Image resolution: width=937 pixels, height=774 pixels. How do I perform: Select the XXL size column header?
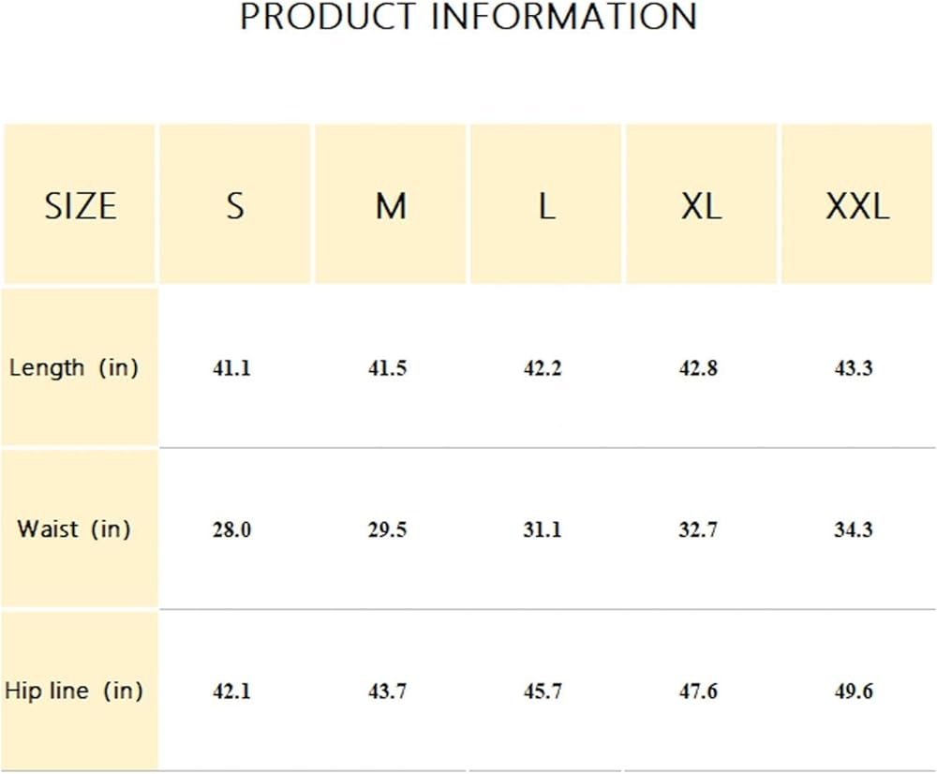click(x=857, y=204)
